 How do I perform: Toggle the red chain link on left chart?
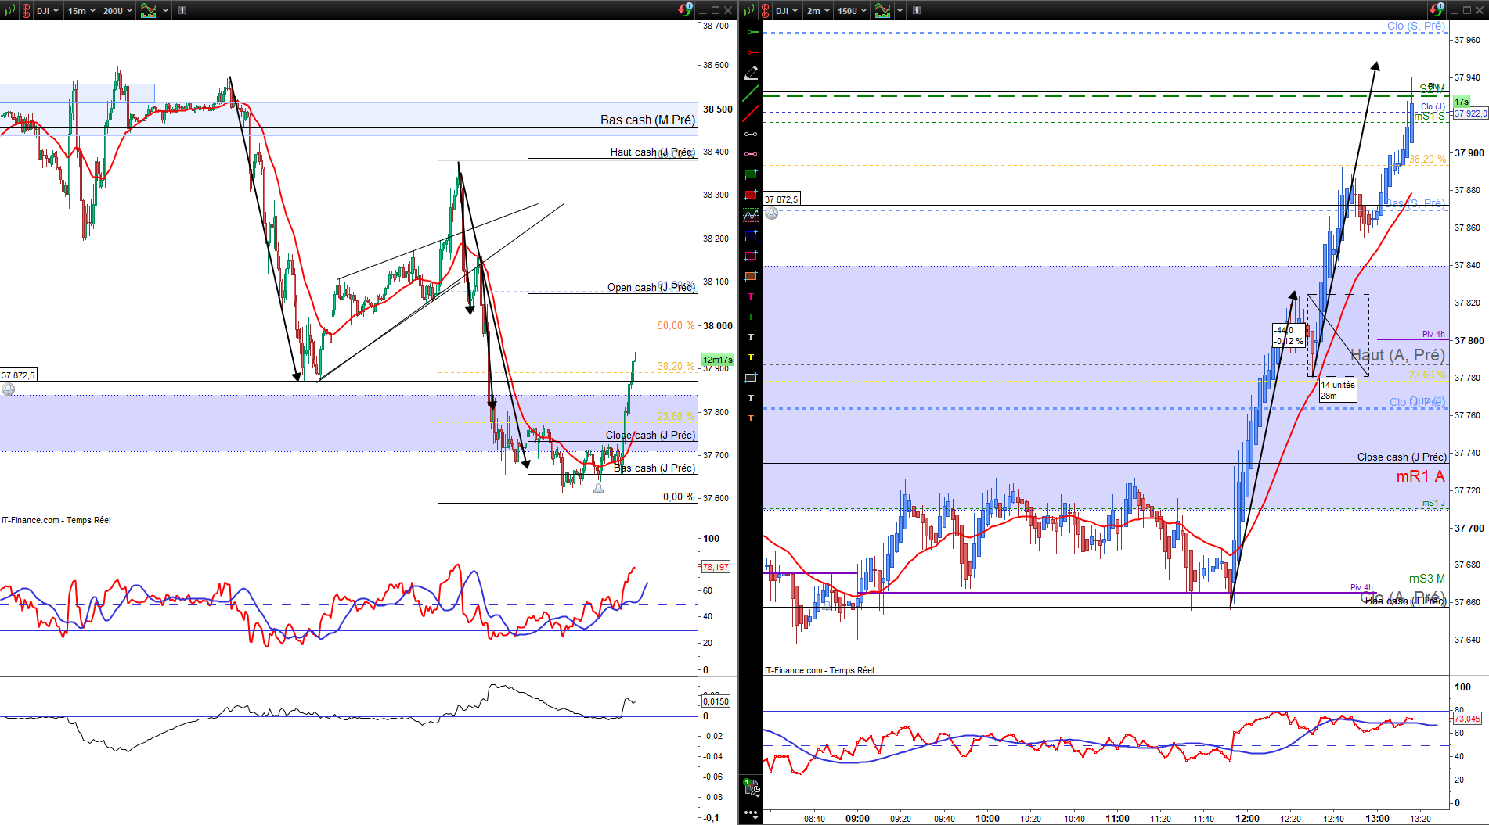coord(26,10)
